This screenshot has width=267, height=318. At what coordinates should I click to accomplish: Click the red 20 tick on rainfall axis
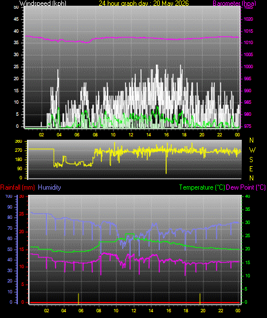(x=21, y=231)
